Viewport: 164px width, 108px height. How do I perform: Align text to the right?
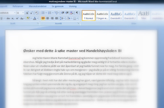pos(52,18)
